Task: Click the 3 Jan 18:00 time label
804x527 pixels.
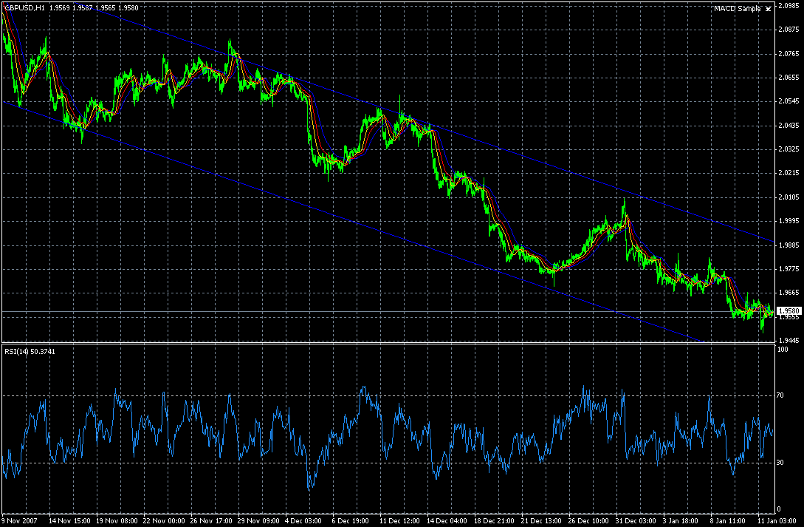Action: [682, 521]
